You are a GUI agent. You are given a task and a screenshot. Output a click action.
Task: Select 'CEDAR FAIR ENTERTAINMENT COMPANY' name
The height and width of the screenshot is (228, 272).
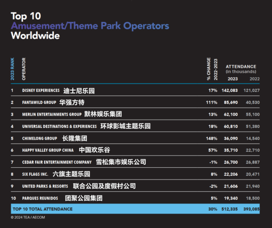[57, 162]
